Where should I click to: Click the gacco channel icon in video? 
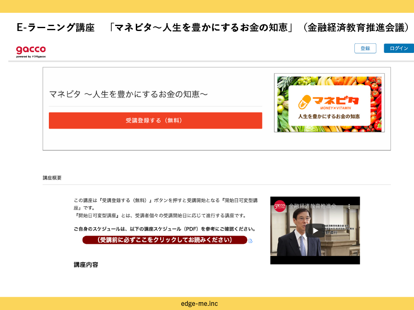[x=279, y=206]
